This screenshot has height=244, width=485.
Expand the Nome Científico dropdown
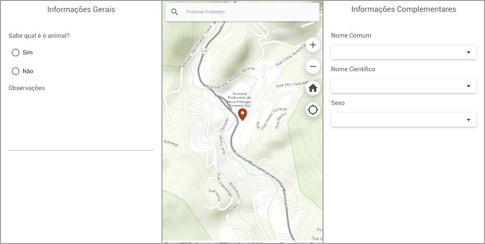[x=404, y=86]
